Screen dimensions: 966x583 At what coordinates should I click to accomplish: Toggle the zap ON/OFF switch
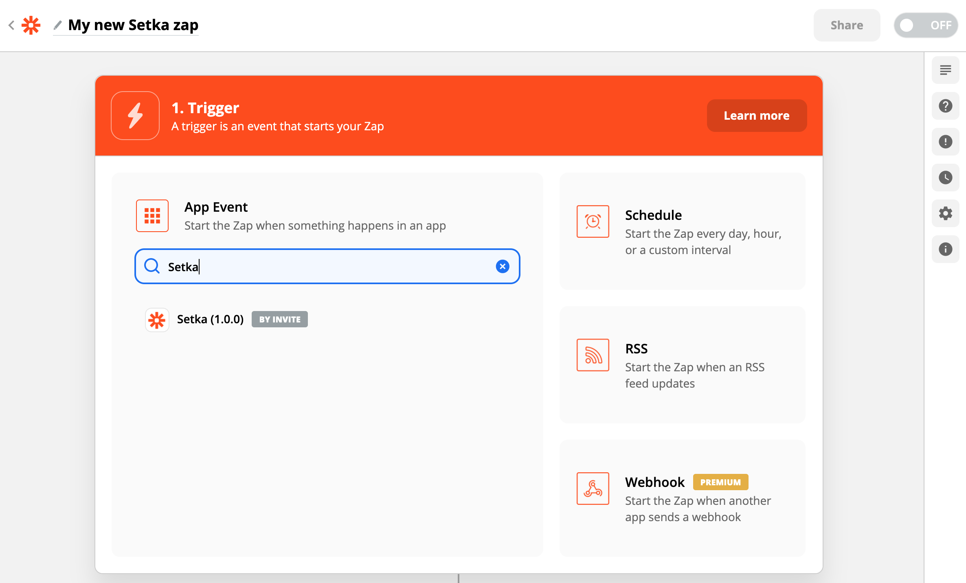(926, 25)
